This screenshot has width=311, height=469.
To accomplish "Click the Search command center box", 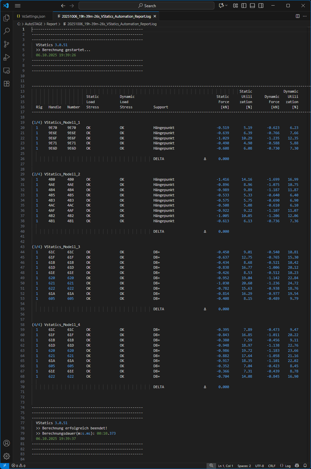I will click(x=146, y=6).
